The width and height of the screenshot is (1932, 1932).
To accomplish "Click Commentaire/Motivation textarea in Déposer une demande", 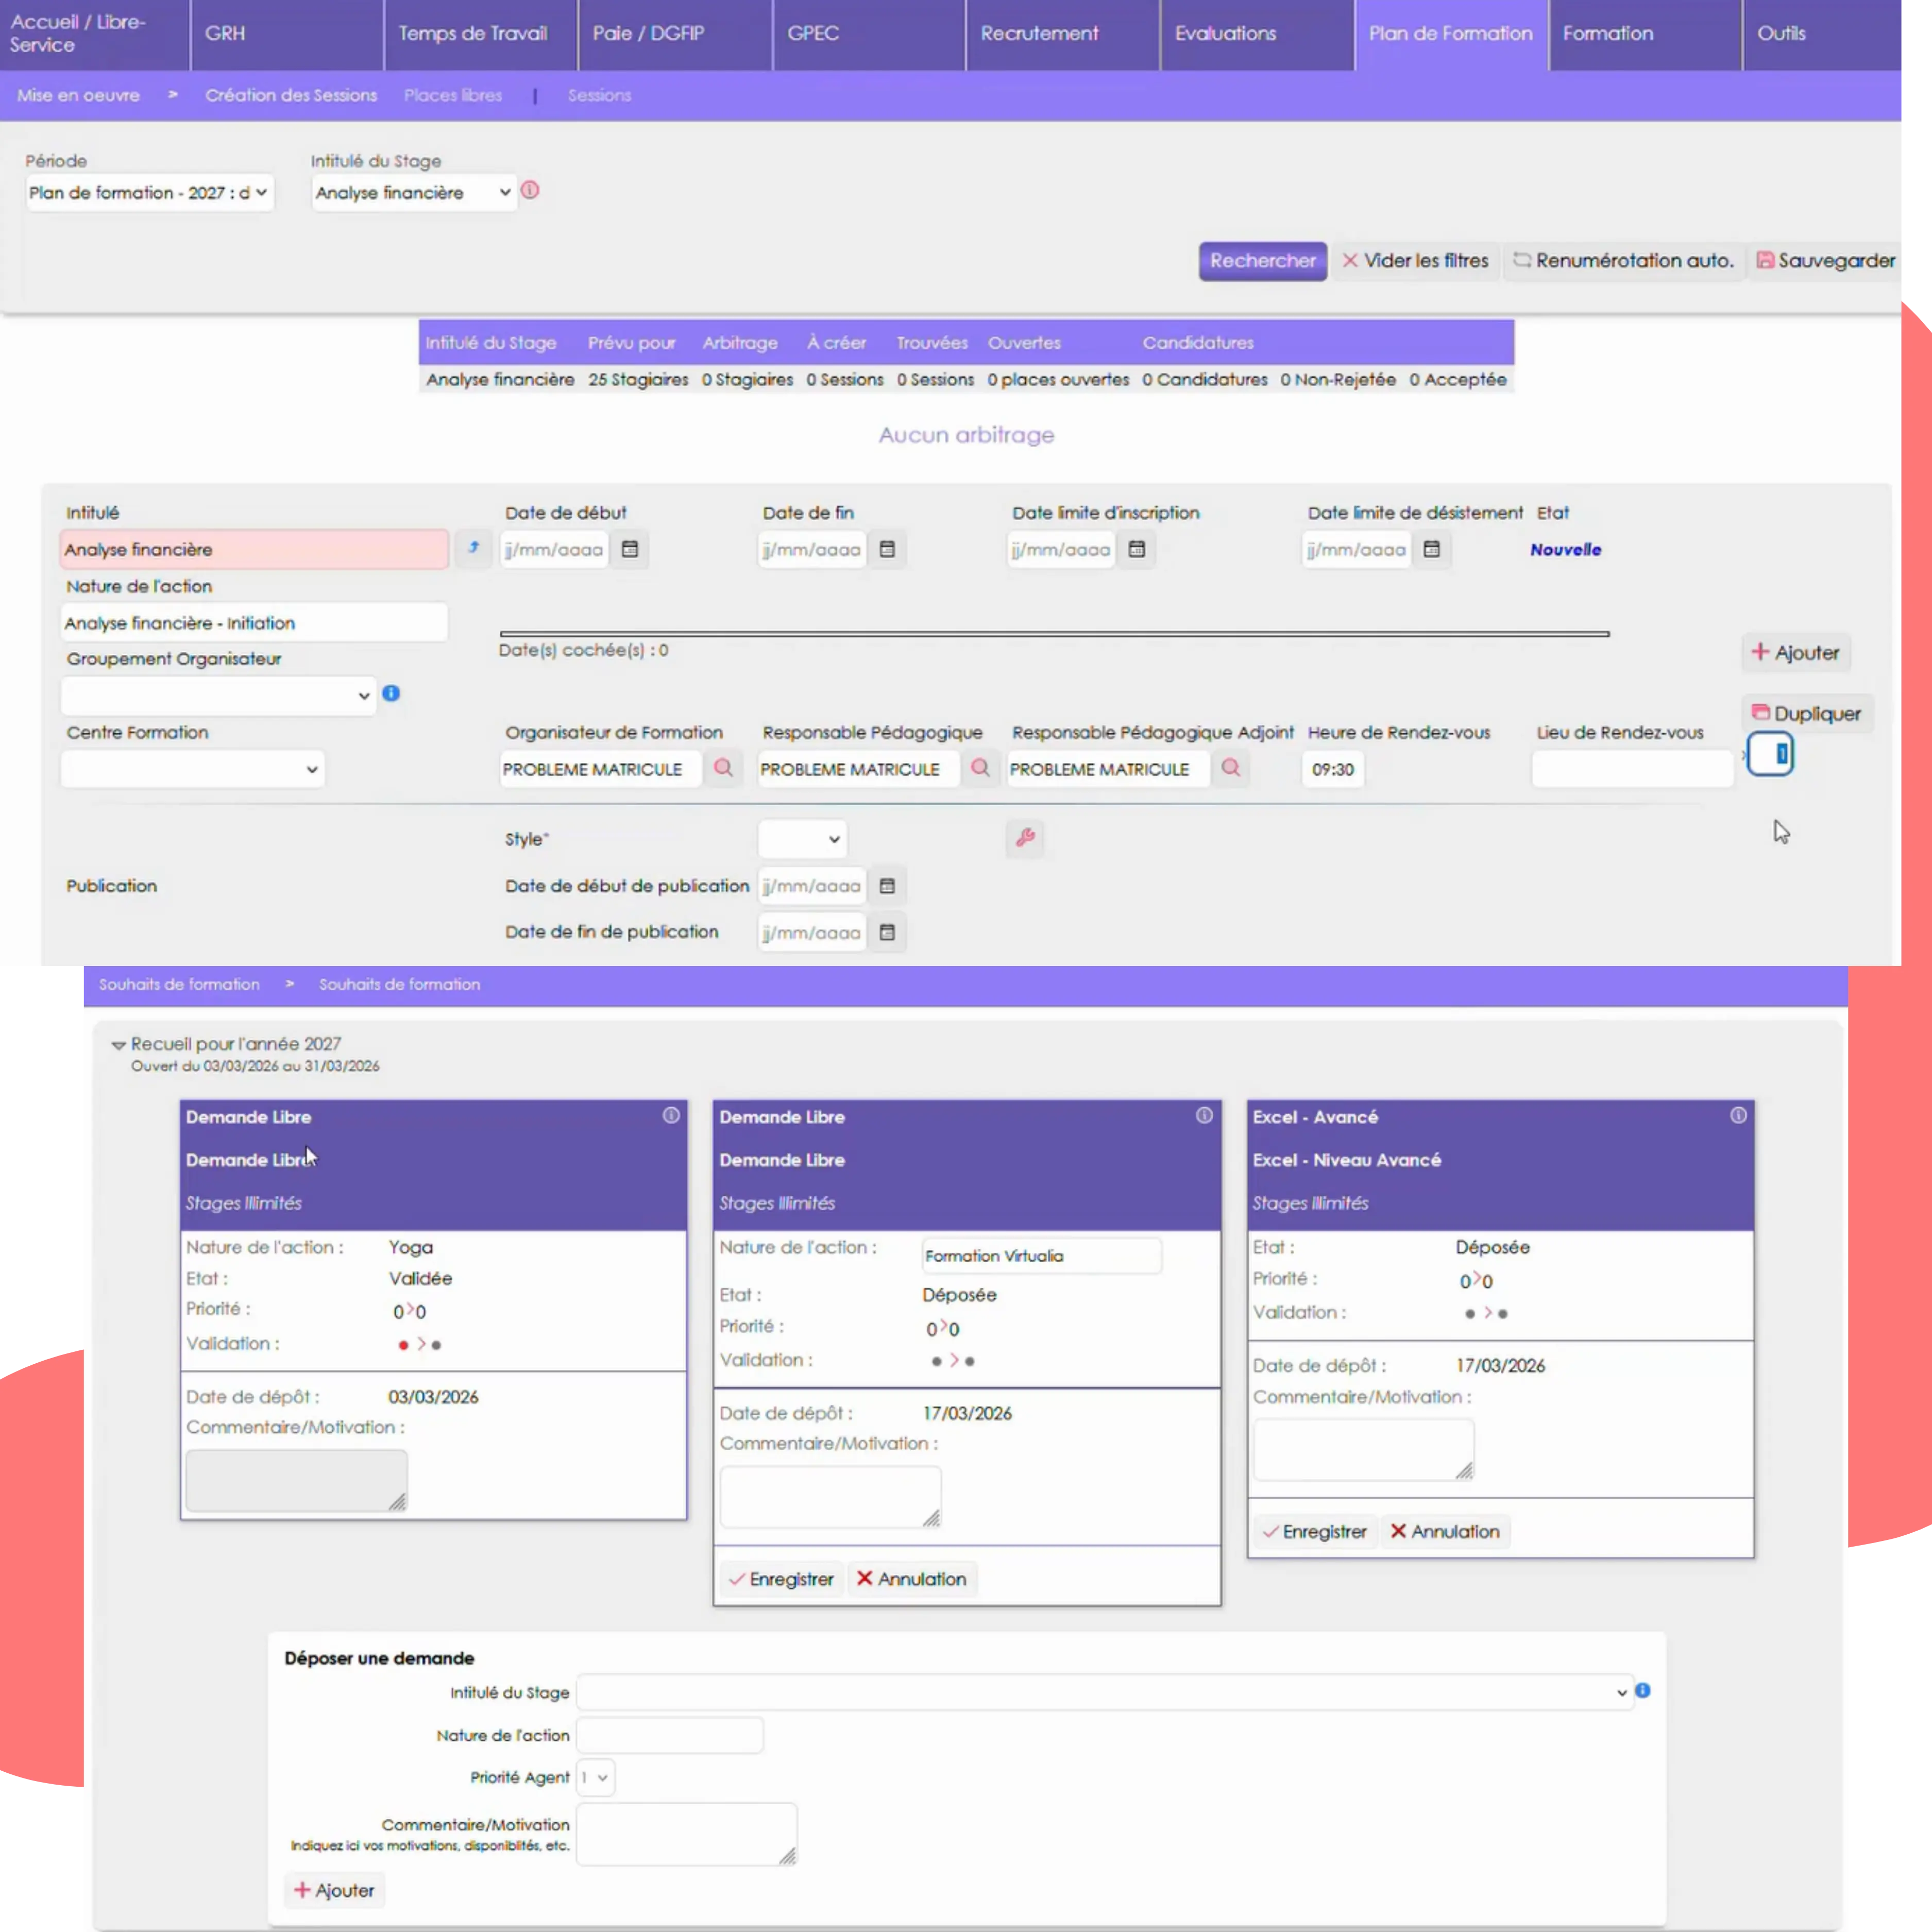I will click(687, 1834).
